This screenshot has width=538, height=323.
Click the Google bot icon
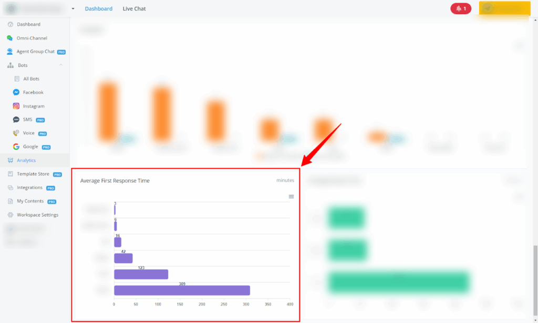16,147
